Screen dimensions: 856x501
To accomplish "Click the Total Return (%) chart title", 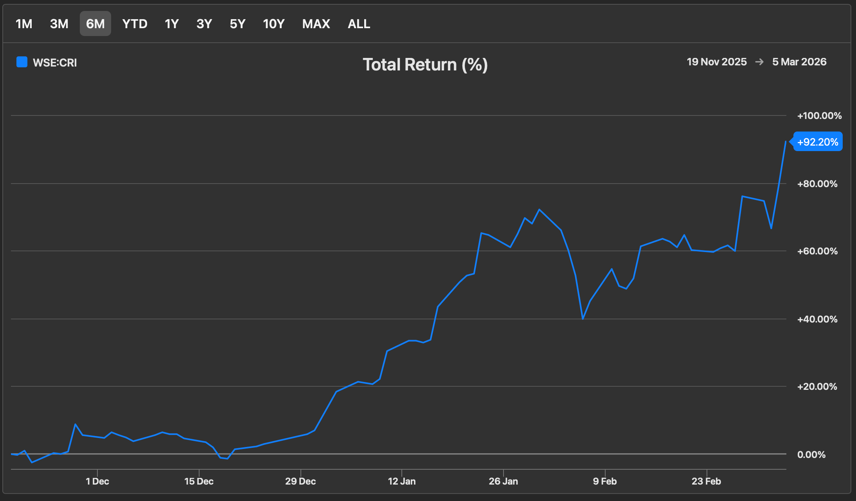I will pos(425,65).
